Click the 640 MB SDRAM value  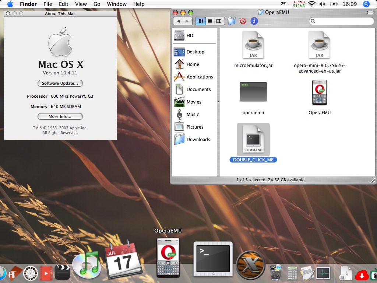point(66,106)
